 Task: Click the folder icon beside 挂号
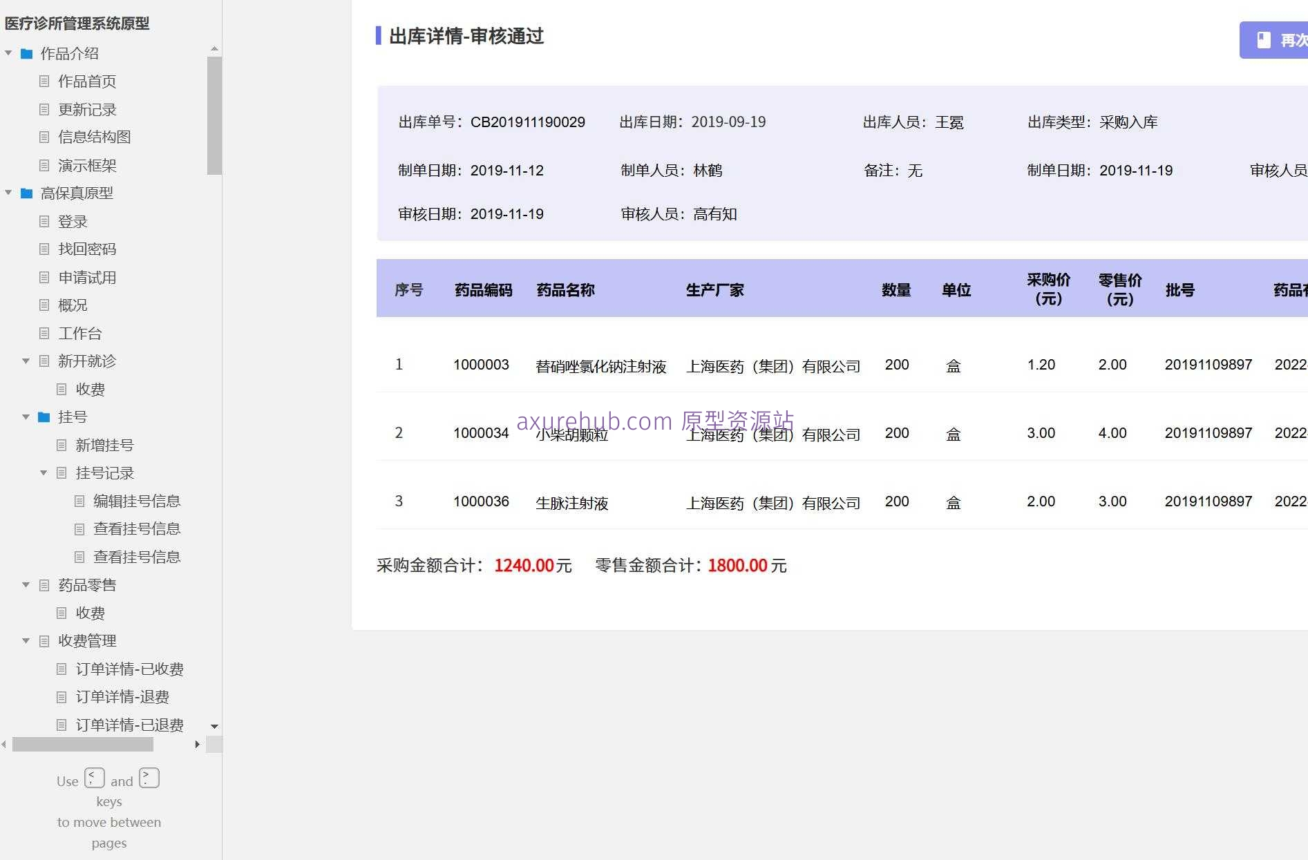tap(44, 417)
